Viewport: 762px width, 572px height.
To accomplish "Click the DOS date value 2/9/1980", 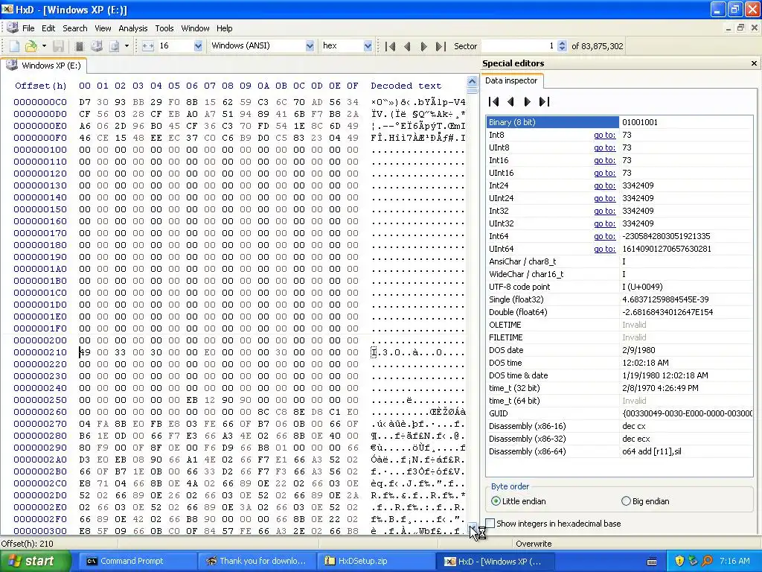I will [x=638, y=350].
